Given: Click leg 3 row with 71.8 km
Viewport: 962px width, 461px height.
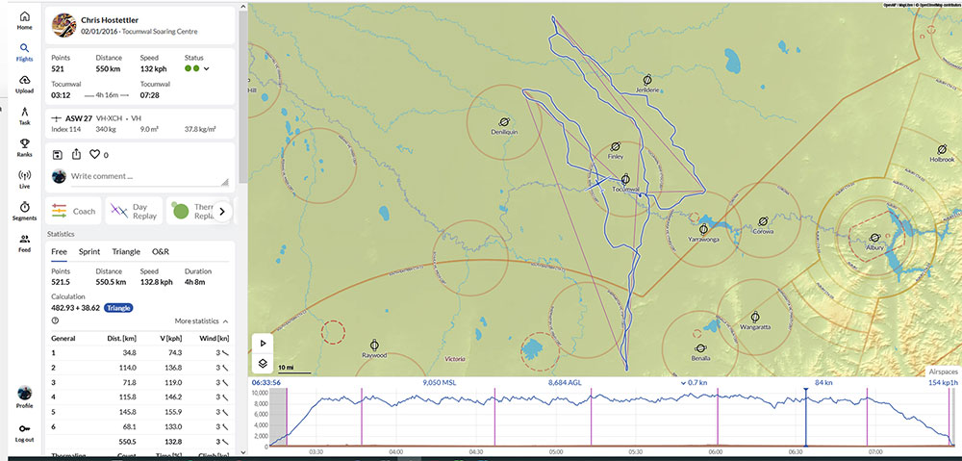Looking at the screenshot, I should (x=139, y=382).
